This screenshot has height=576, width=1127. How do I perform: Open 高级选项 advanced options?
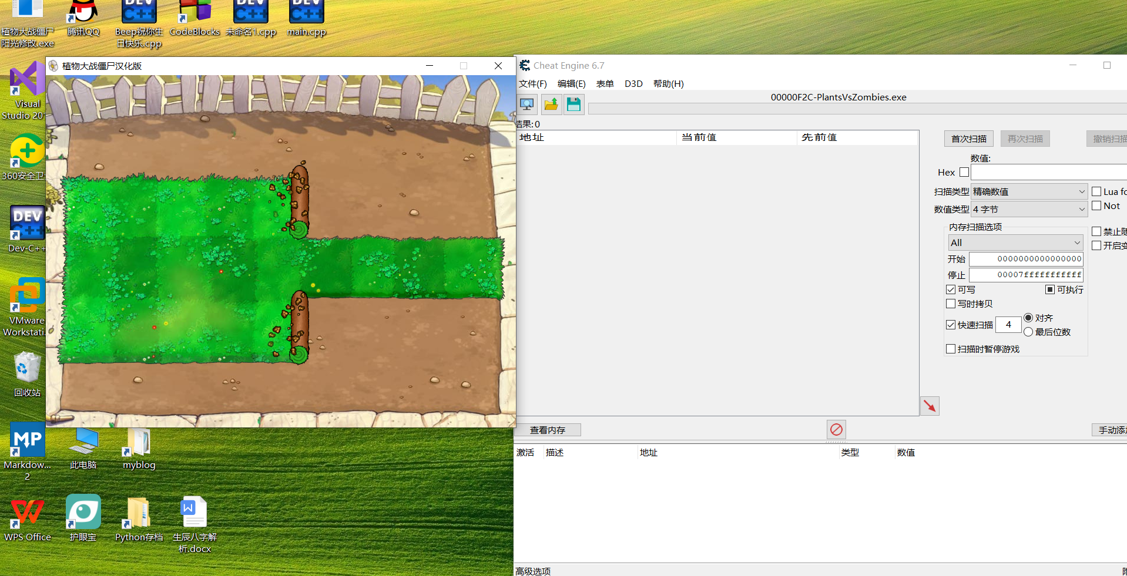click(x=533, y=571)
